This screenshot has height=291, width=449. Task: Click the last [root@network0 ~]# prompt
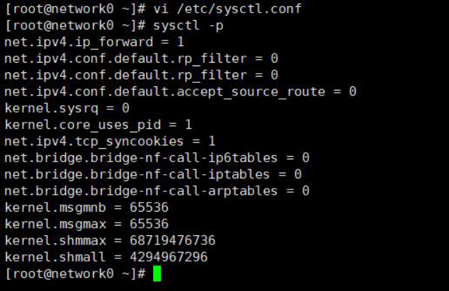[75, 274]
